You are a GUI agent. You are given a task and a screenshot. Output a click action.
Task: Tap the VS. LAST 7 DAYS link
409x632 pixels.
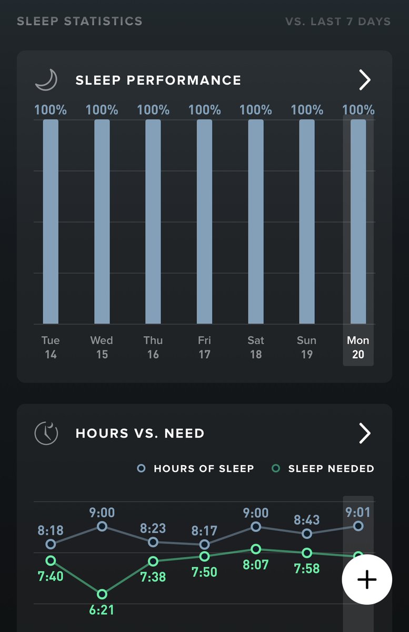(x=338, y=22)
